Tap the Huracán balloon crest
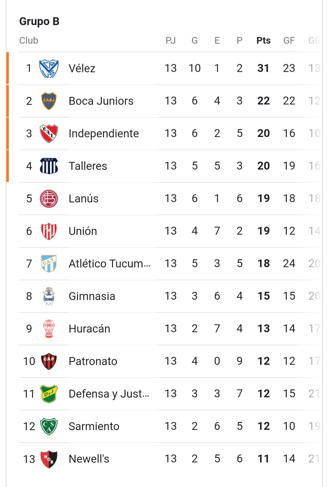This screenshot has height=487, width=328. pos(49,329)
